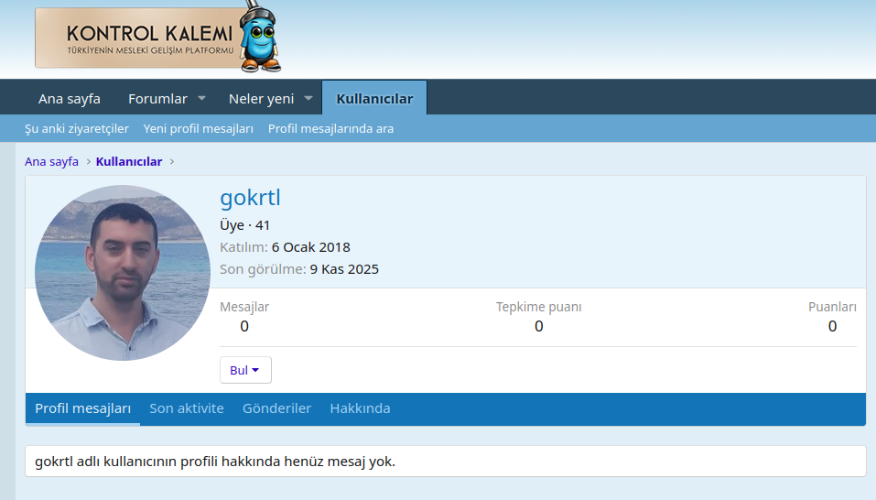This screenshot has width=876, height=500.
Task: Click the Mesajlar count value
Action: [244, 326]
